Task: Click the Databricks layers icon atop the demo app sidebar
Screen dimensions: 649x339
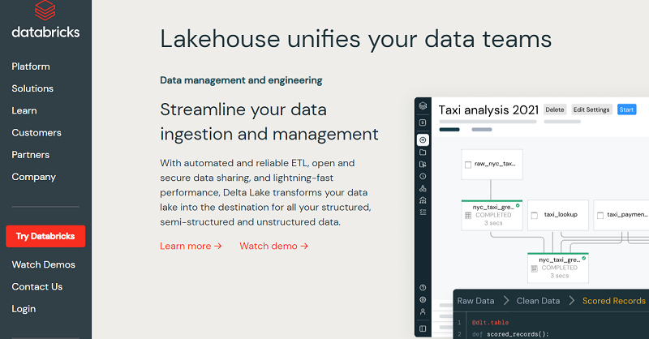Action: coord(423,106)
